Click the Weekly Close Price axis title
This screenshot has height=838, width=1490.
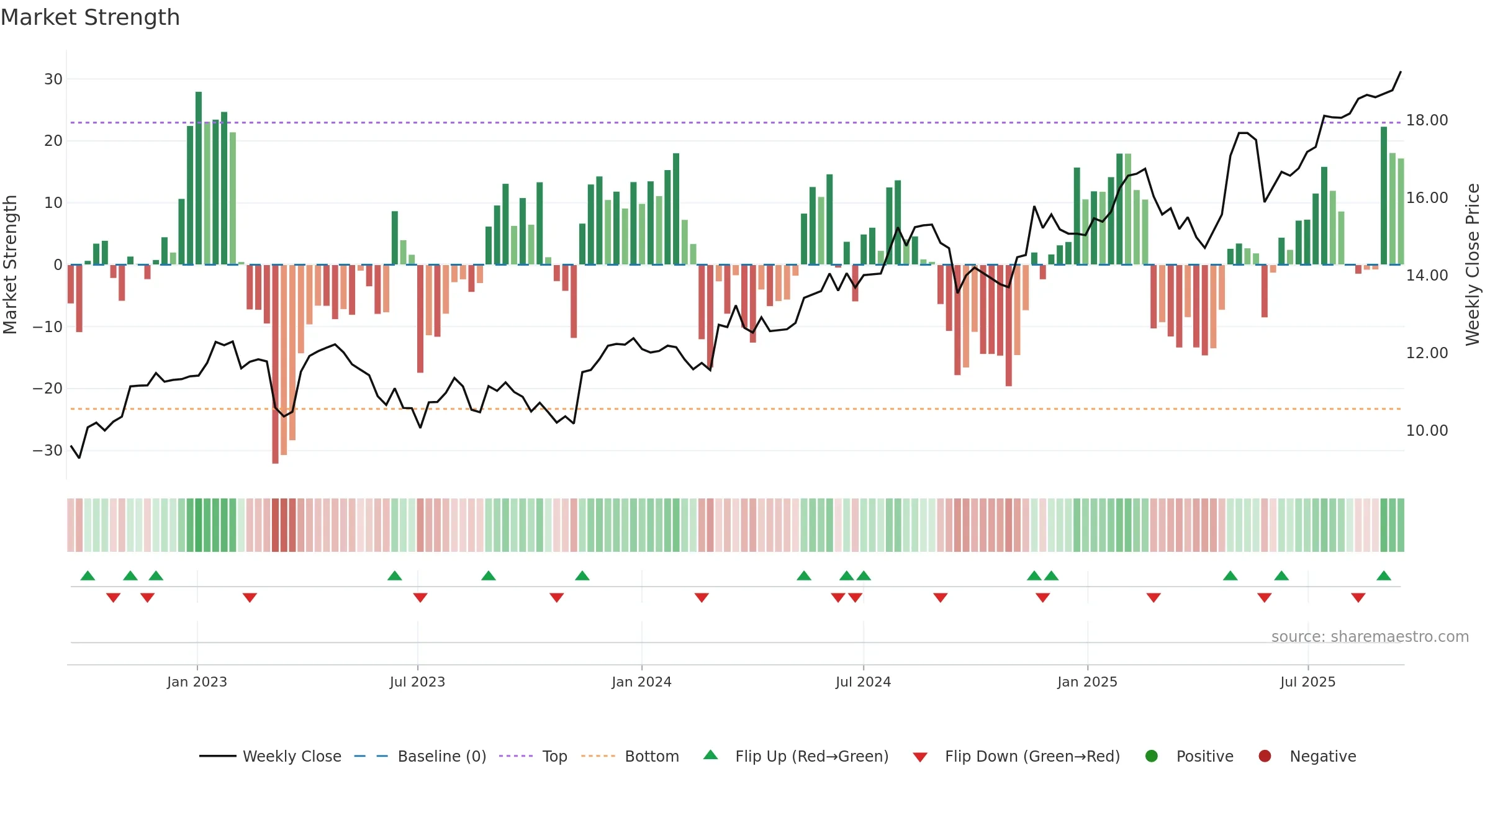pos(1473,264)
